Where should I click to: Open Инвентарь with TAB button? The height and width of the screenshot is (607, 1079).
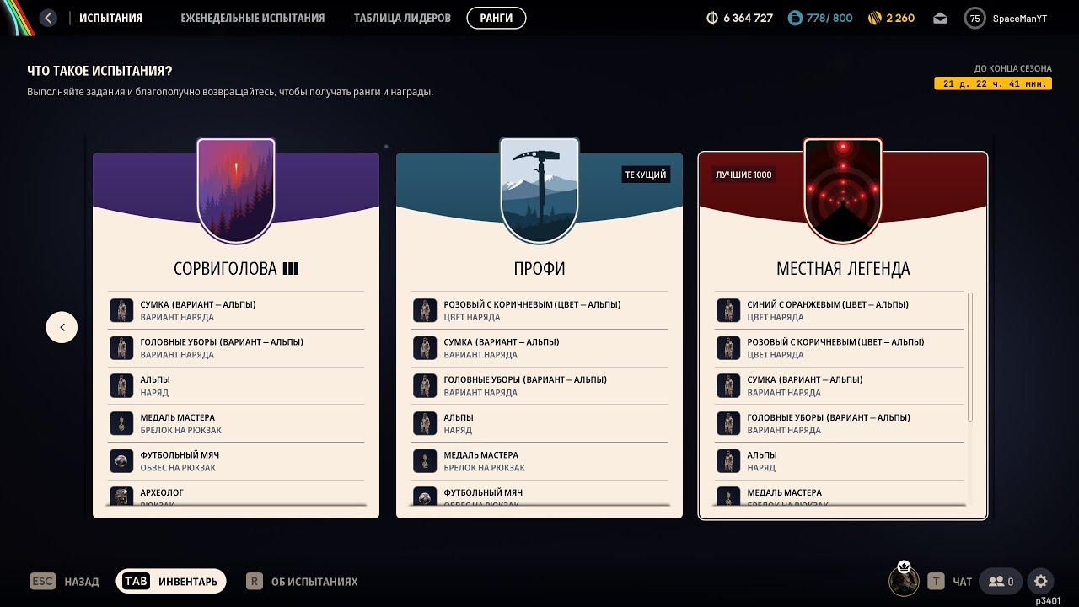[x=171, y=581]
